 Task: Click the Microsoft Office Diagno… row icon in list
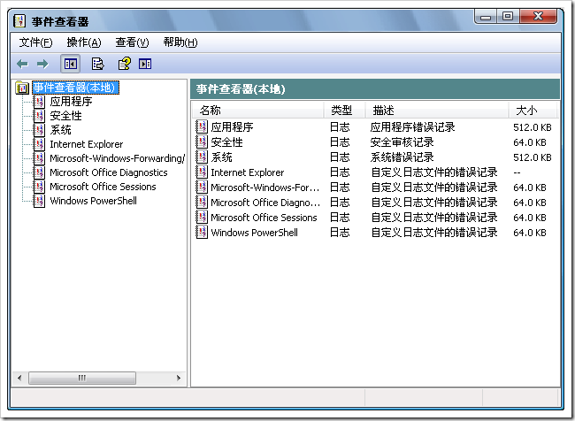pyautogui.click(x=202, y=202)
